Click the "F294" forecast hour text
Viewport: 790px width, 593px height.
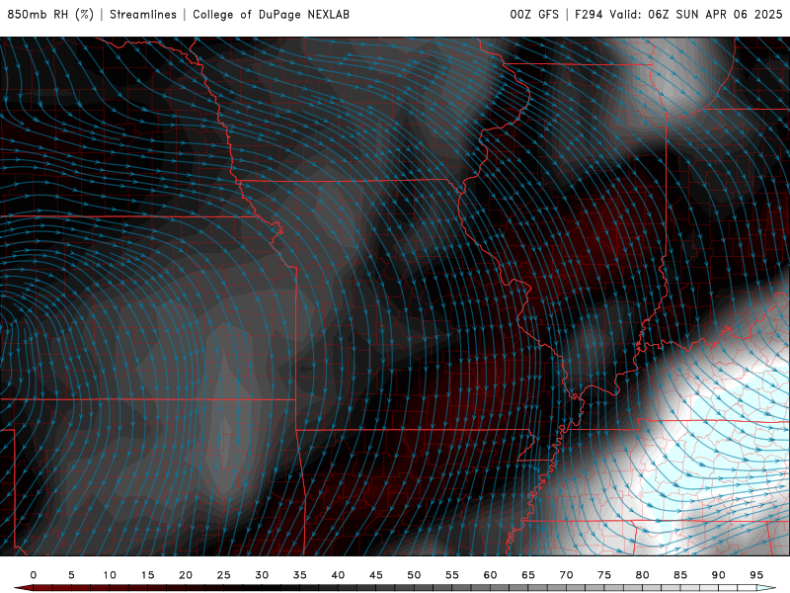pyautogui.click(x=589, y=14)
